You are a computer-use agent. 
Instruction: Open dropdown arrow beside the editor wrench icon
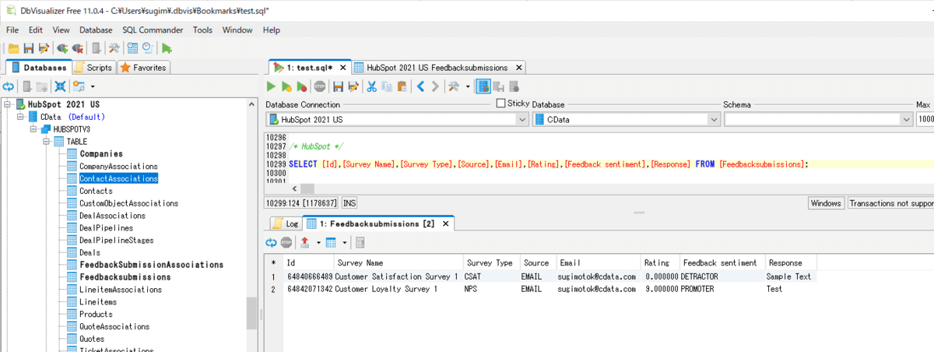pos(468,86)
